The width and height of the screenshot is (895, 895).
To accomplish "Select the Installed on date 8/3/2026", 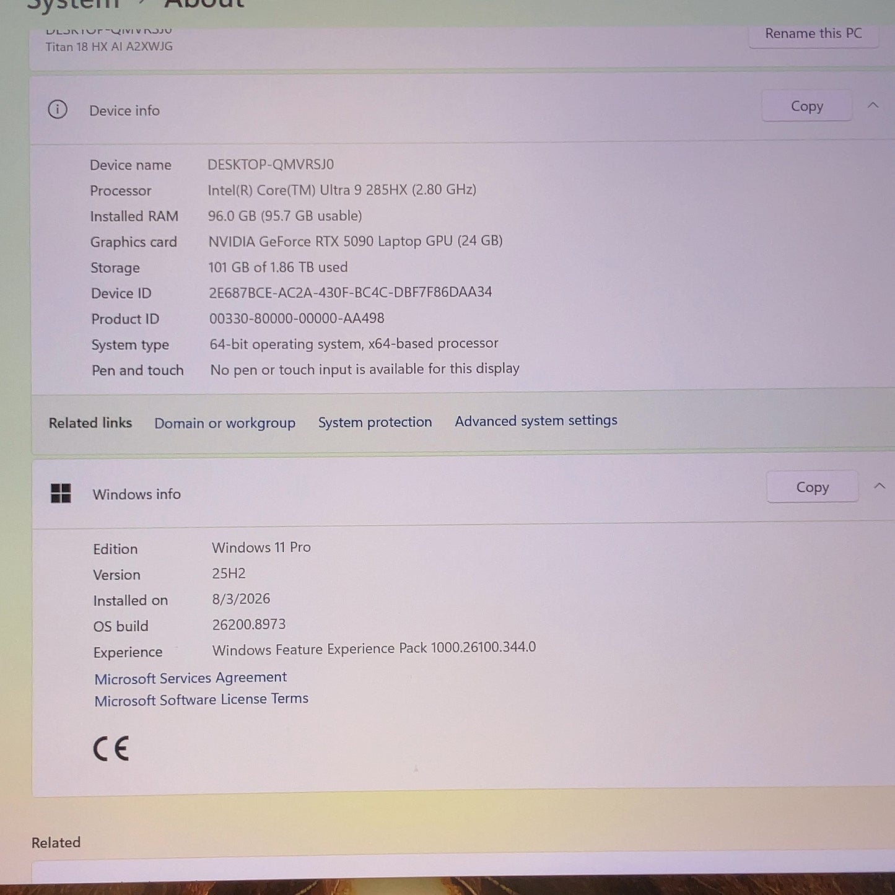I will (x=241, y=599).
